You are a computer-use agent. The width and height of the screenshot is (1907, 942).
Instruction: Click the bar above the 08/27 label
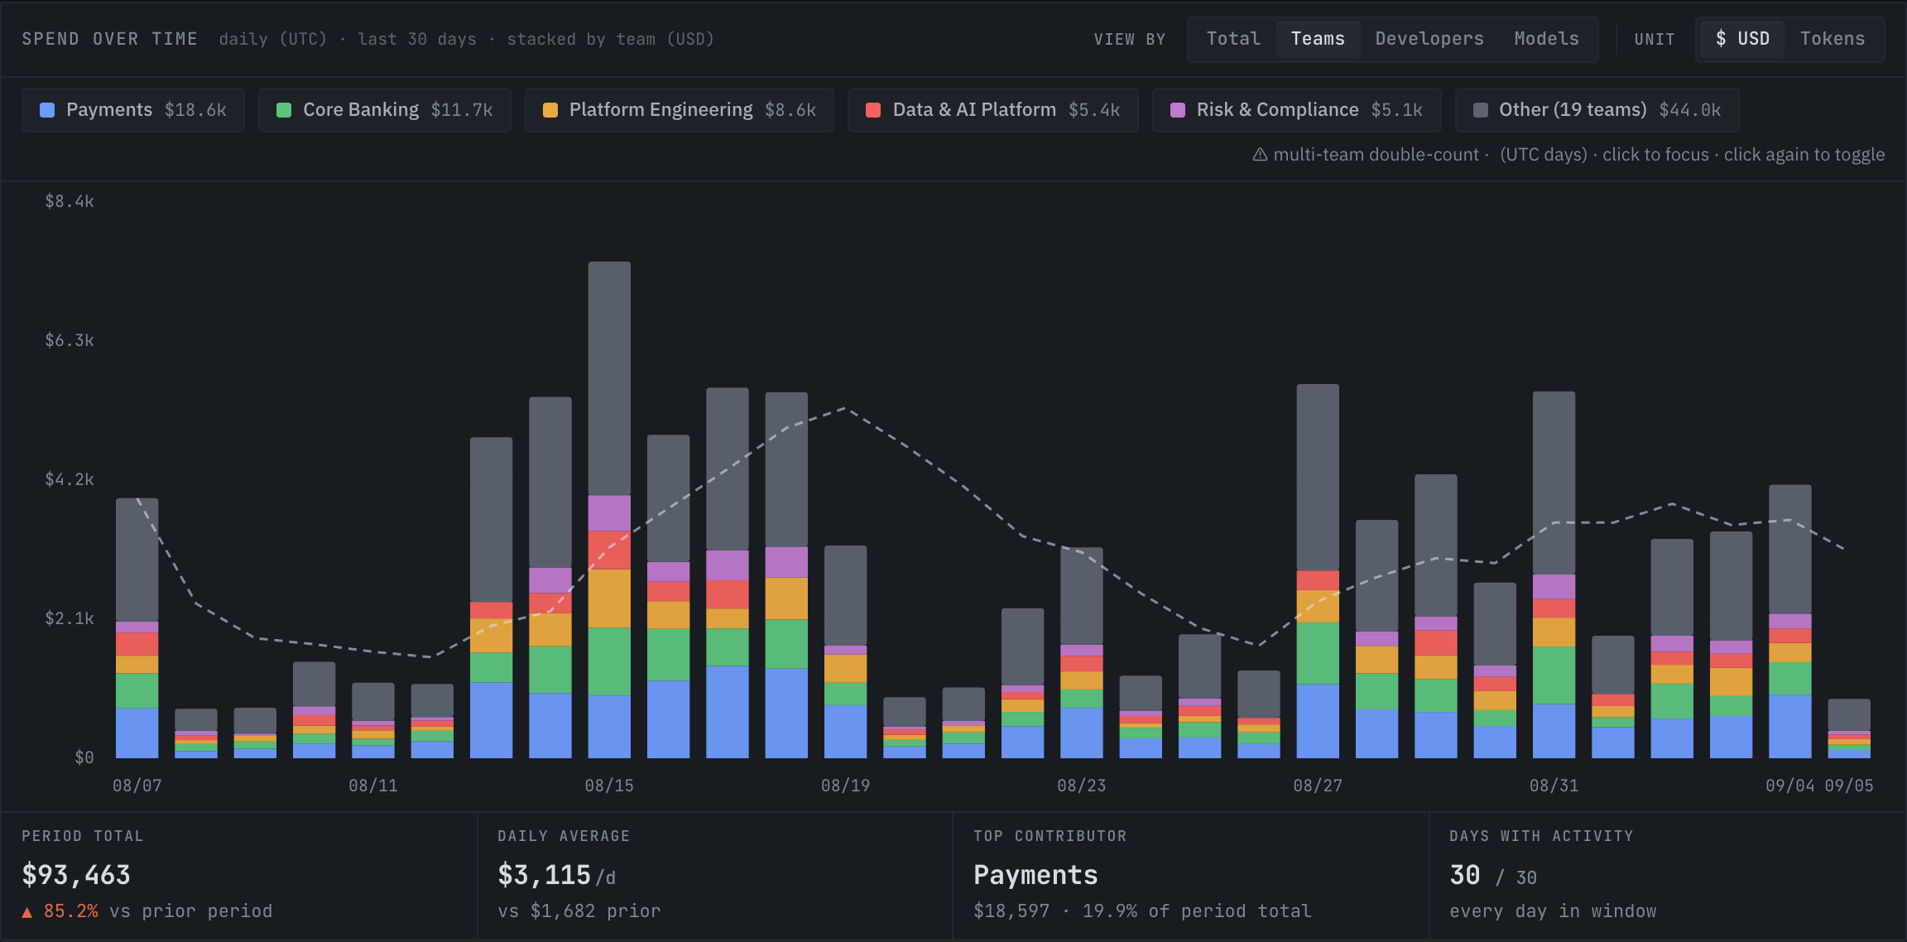point(1318,571)
